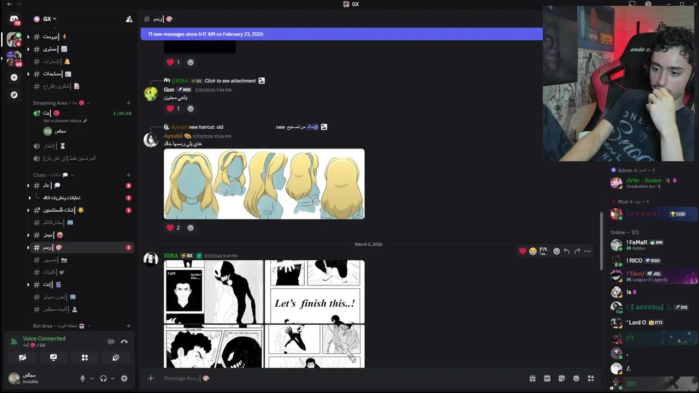Open the ميمز text channel
Viewport: 699px width, 393px height.
[x=81, y=235]
